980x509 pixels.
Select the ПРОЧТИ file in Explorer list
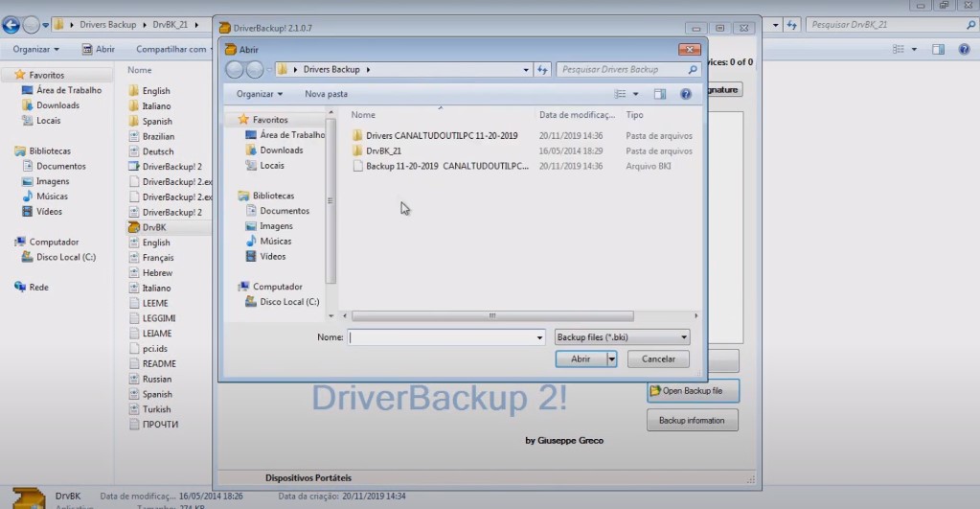point(160,425)
